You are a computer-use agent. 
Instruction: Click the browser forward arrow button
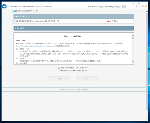pos(9,6)
